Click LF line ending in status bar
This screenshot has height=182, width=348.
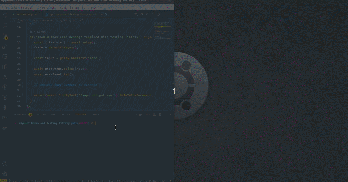coord(82,181)
